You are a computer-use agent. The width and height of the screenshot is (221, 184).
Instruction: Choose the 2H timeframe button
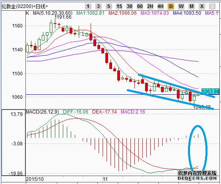[150, 6]
